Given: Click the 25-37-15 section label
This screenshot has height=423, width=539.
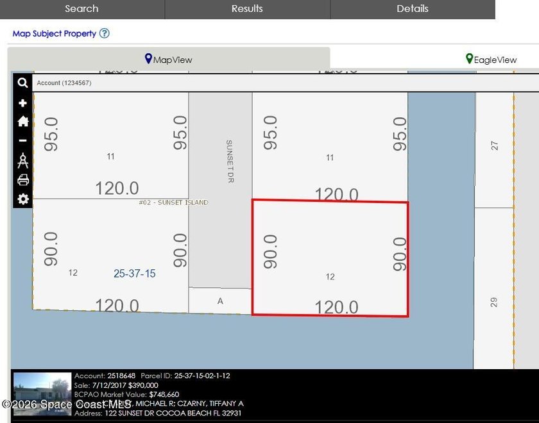Looking at the screenshot, I should pos(134,273).
